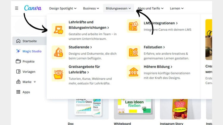Open the Lernen dropdown menu

click(x=177, y=9)
